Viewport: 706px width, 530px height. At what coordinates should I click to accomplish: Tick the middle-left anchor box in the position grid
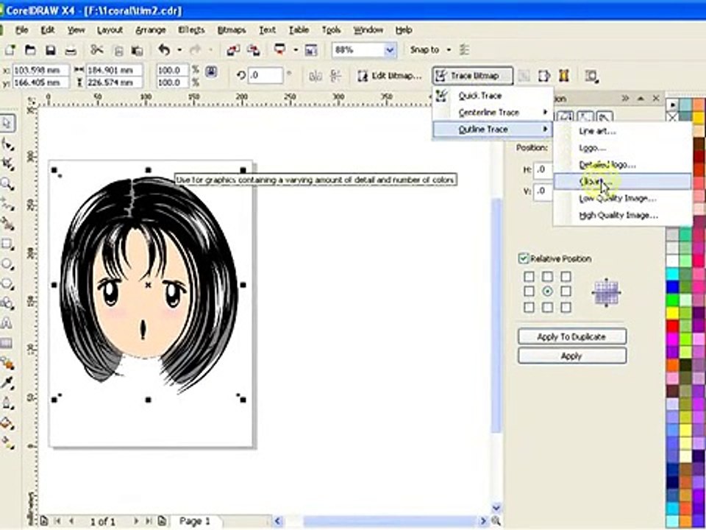529,291
